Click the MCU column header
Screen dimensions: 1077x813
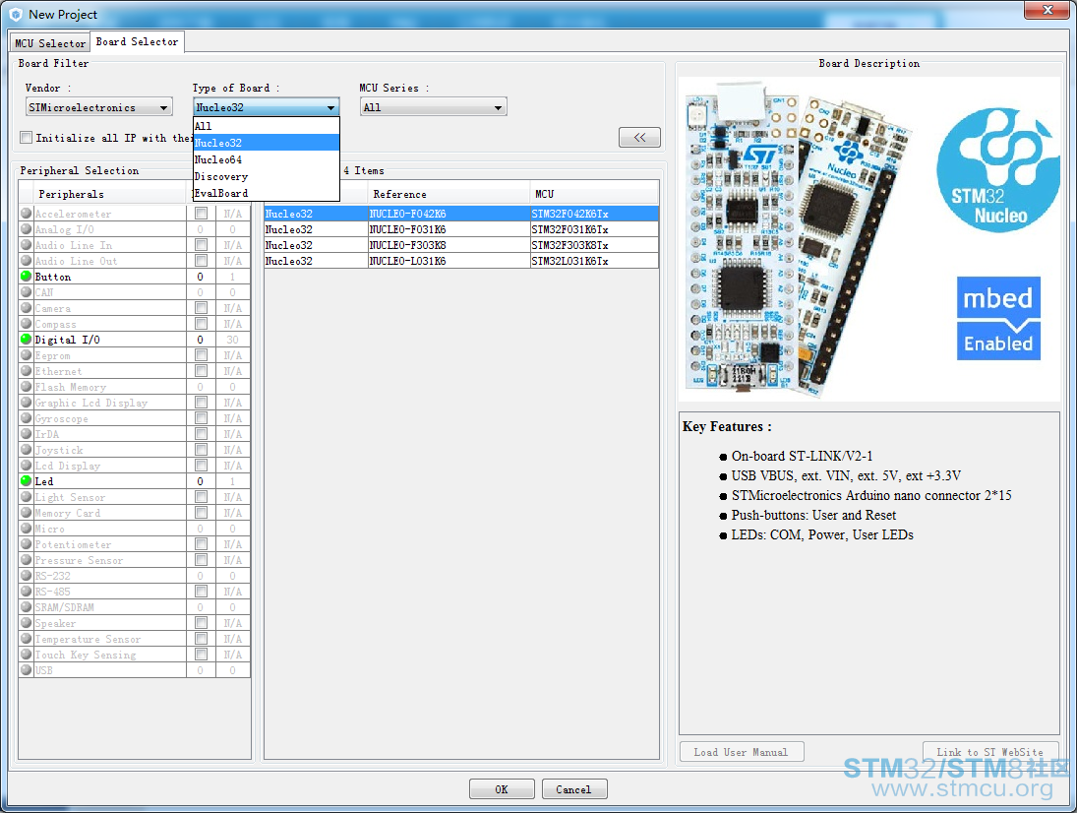coord(594,194)
